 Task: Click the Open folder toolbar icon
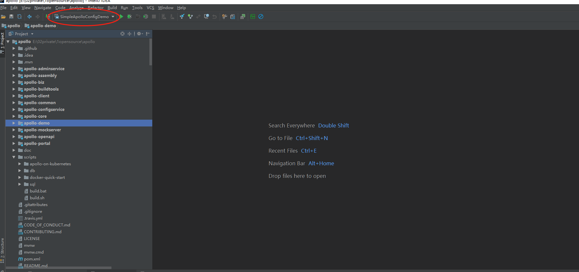[3, 16]
